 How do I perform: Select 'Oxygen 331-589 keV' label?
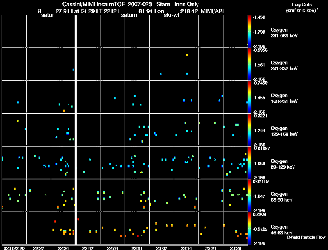pos(284,33)
